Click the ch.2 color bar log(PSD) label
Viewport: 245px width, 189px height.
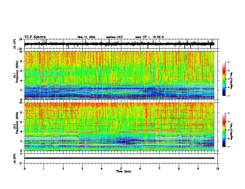pos(232,131)
